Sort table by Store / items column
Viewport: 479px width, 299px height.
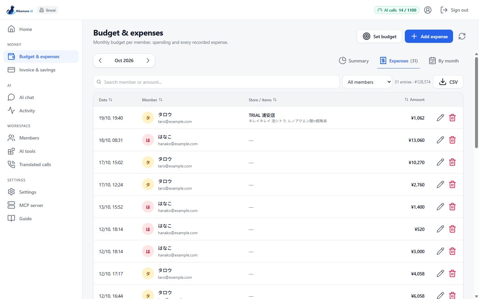click(263, 100)
